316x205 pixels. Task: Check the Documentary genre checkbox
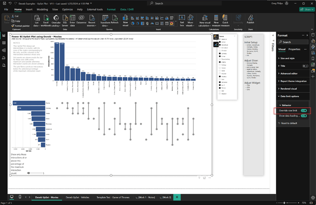coord(220,59)
